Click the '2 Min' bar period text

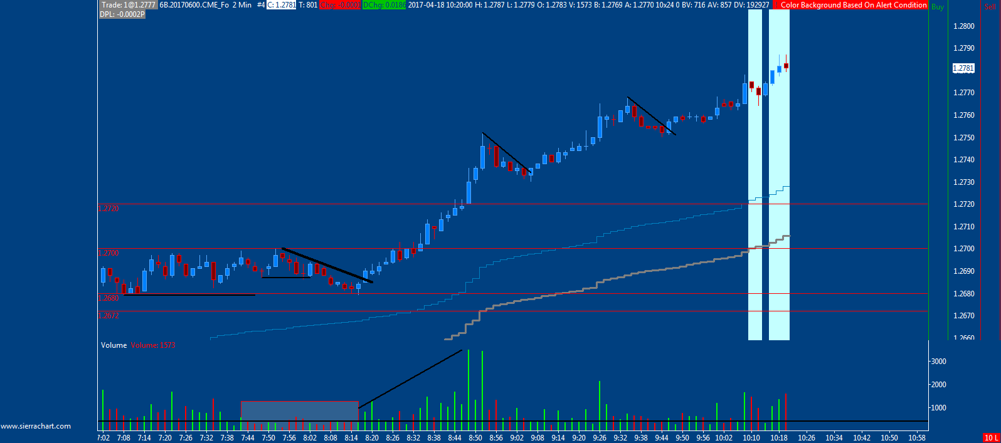click(x=241, y=5)
